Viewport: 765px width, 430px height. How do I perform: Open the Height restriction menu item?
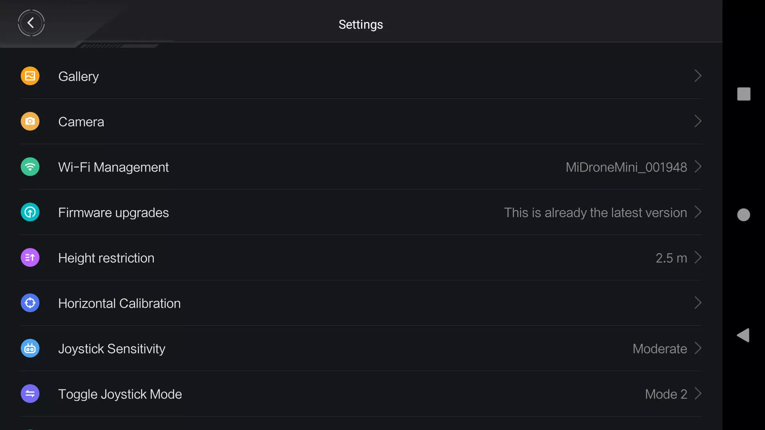click(361, 258)
